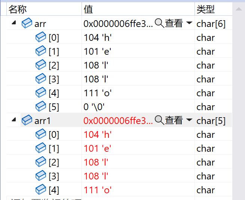Select black value 108 'l' of arr[2]
This screenshot has height=200, width=245.
tap(96, 65)
